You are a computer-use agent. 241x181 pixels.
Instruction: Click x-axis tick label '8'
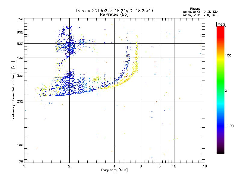coord(160,166)
